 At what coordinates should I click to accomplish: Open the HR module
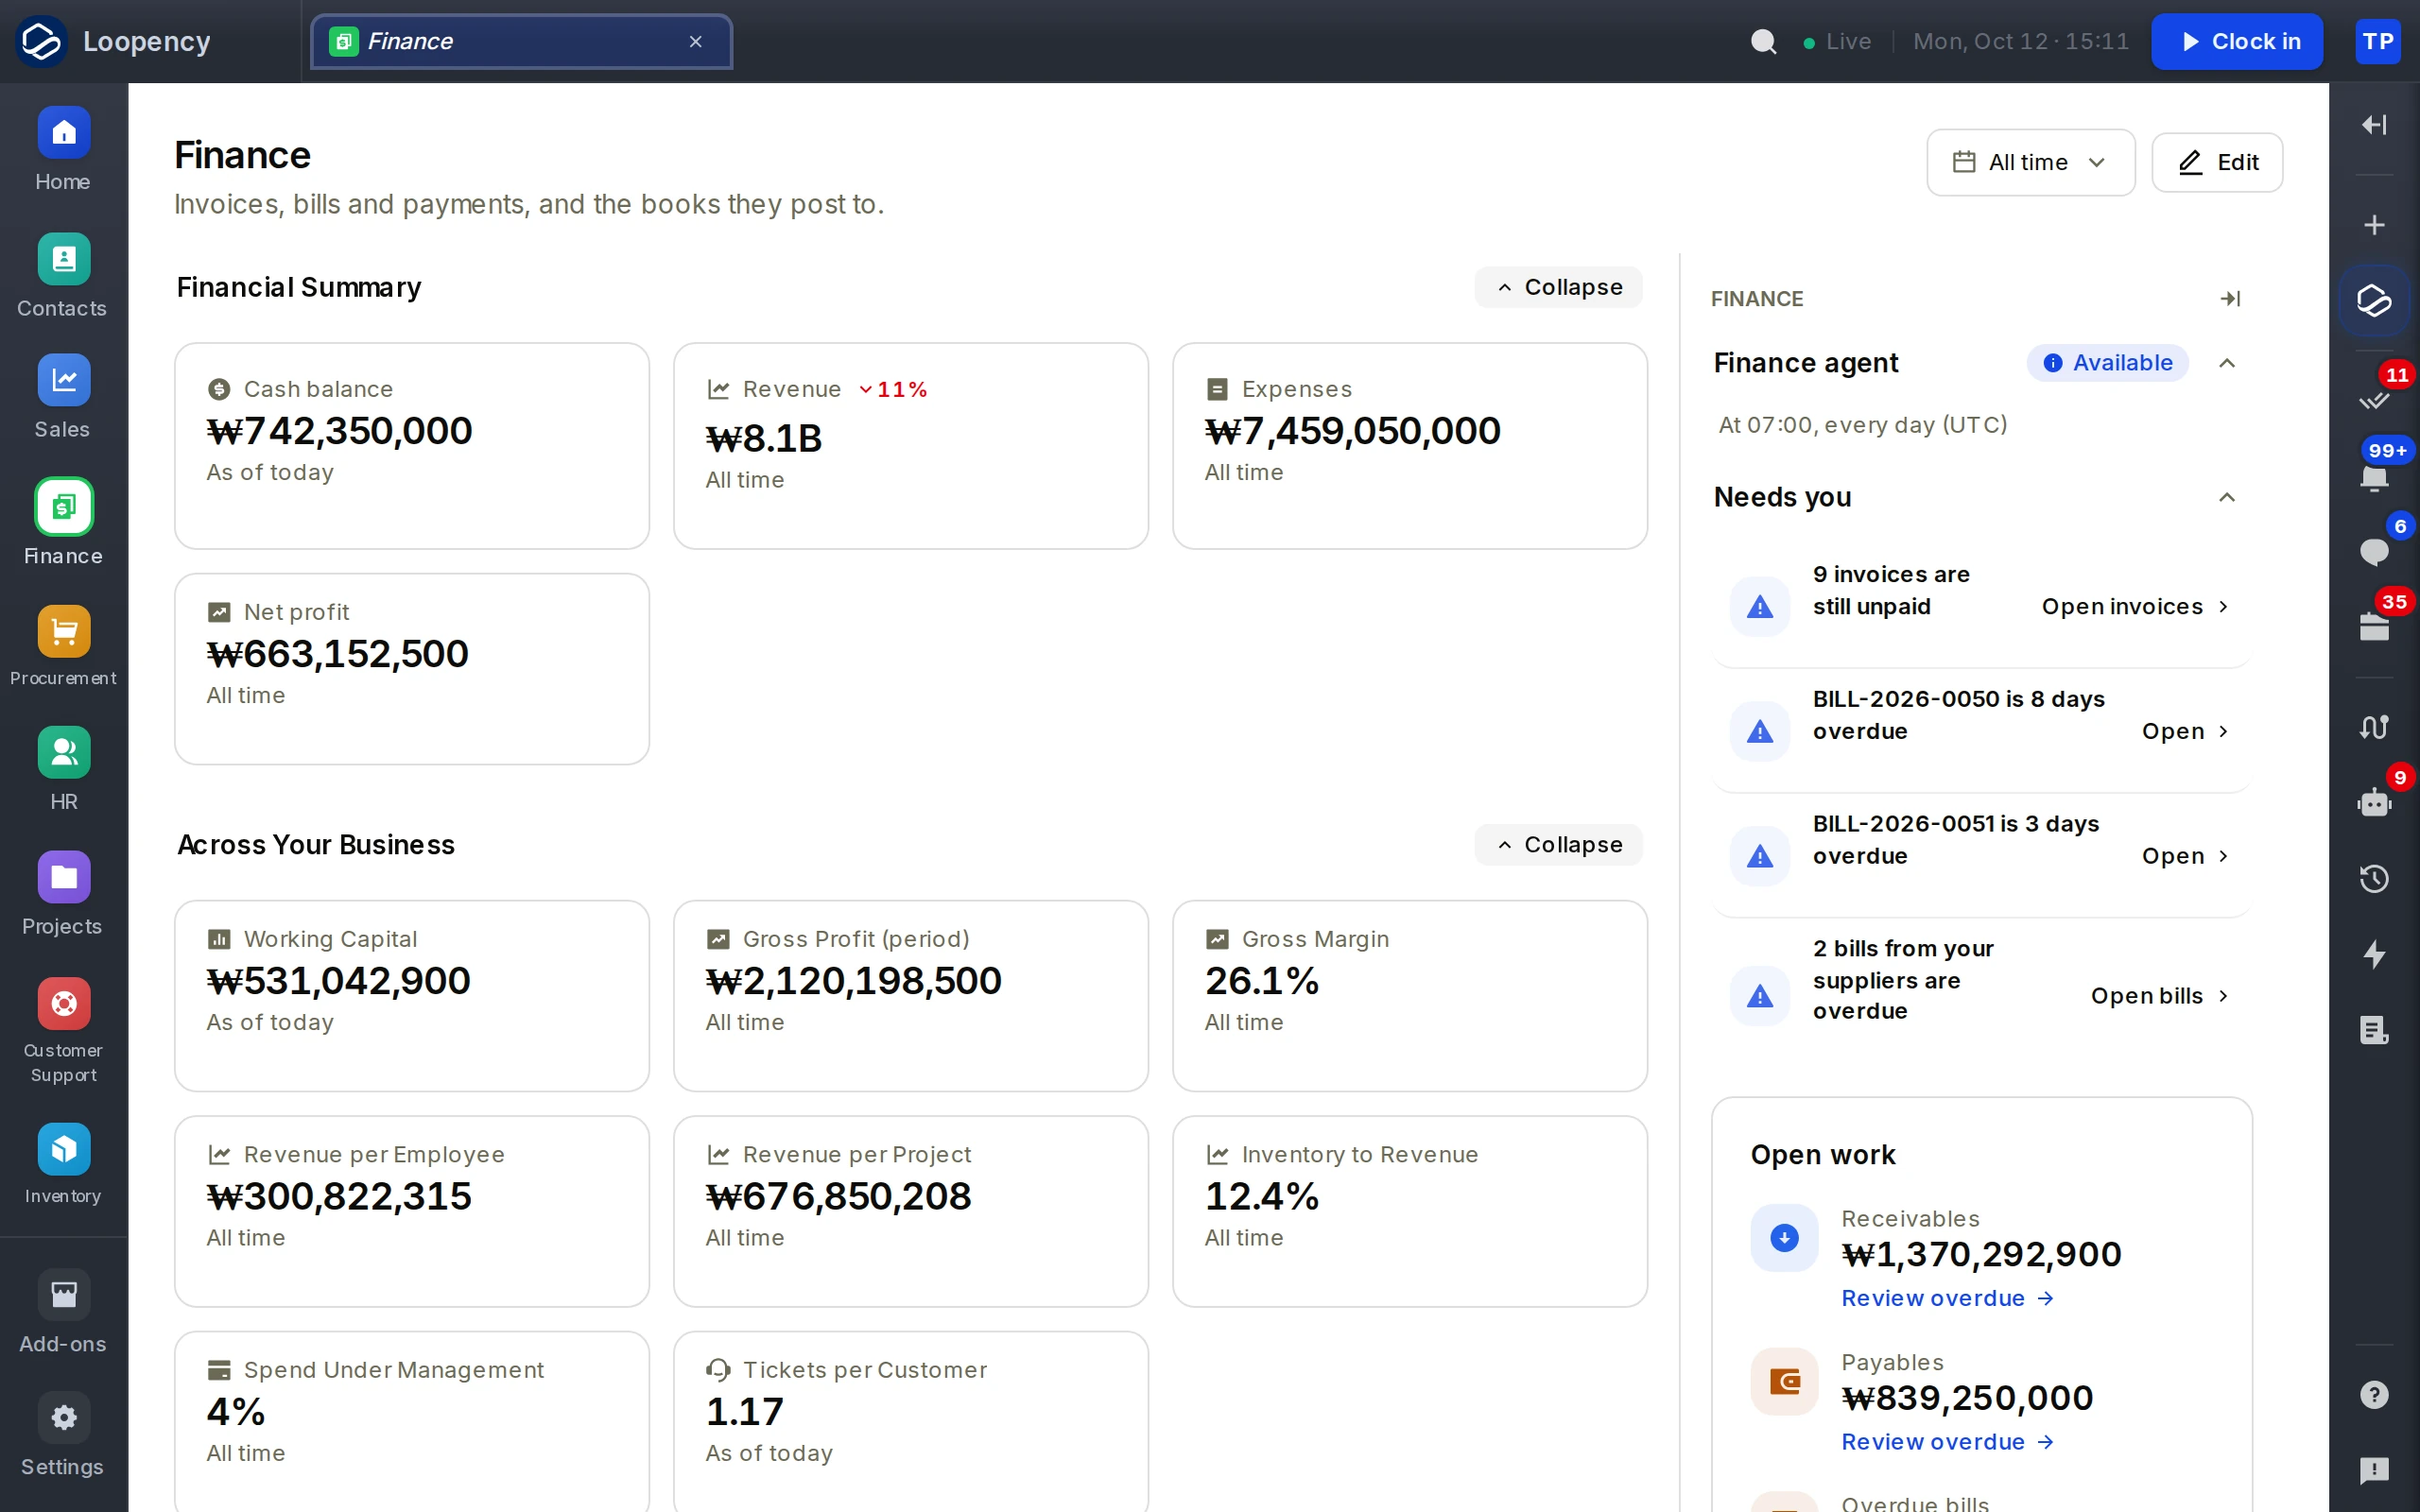(x=63, y=769)
